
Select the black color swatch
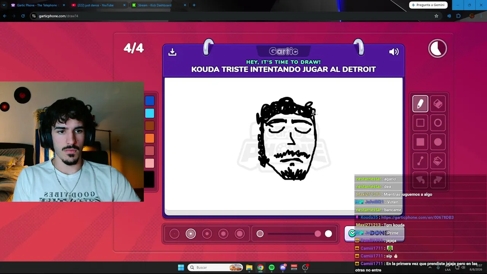tap(149, 180)
